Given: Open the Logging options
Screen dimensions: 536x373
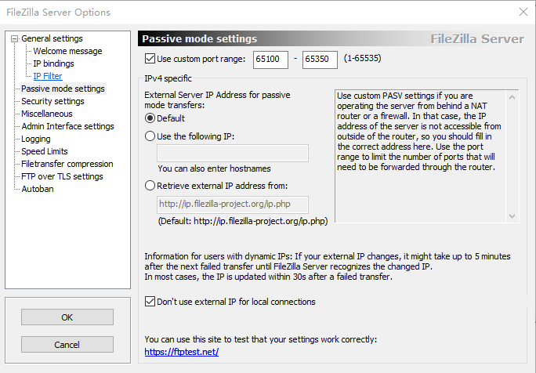Looking at the screenshot, I should [x=35, y=139].
